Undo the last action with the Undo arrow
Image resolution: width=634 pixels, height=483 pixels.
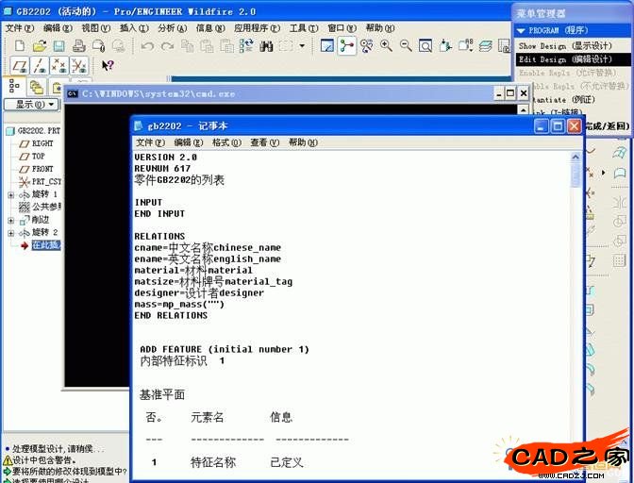[147, 45]
